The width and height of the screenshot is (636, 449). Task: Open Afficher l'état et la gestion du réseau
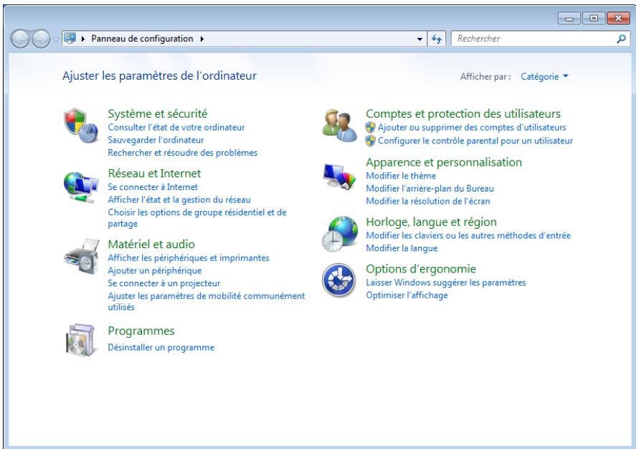pyautogui.click(x=179, y=199)
